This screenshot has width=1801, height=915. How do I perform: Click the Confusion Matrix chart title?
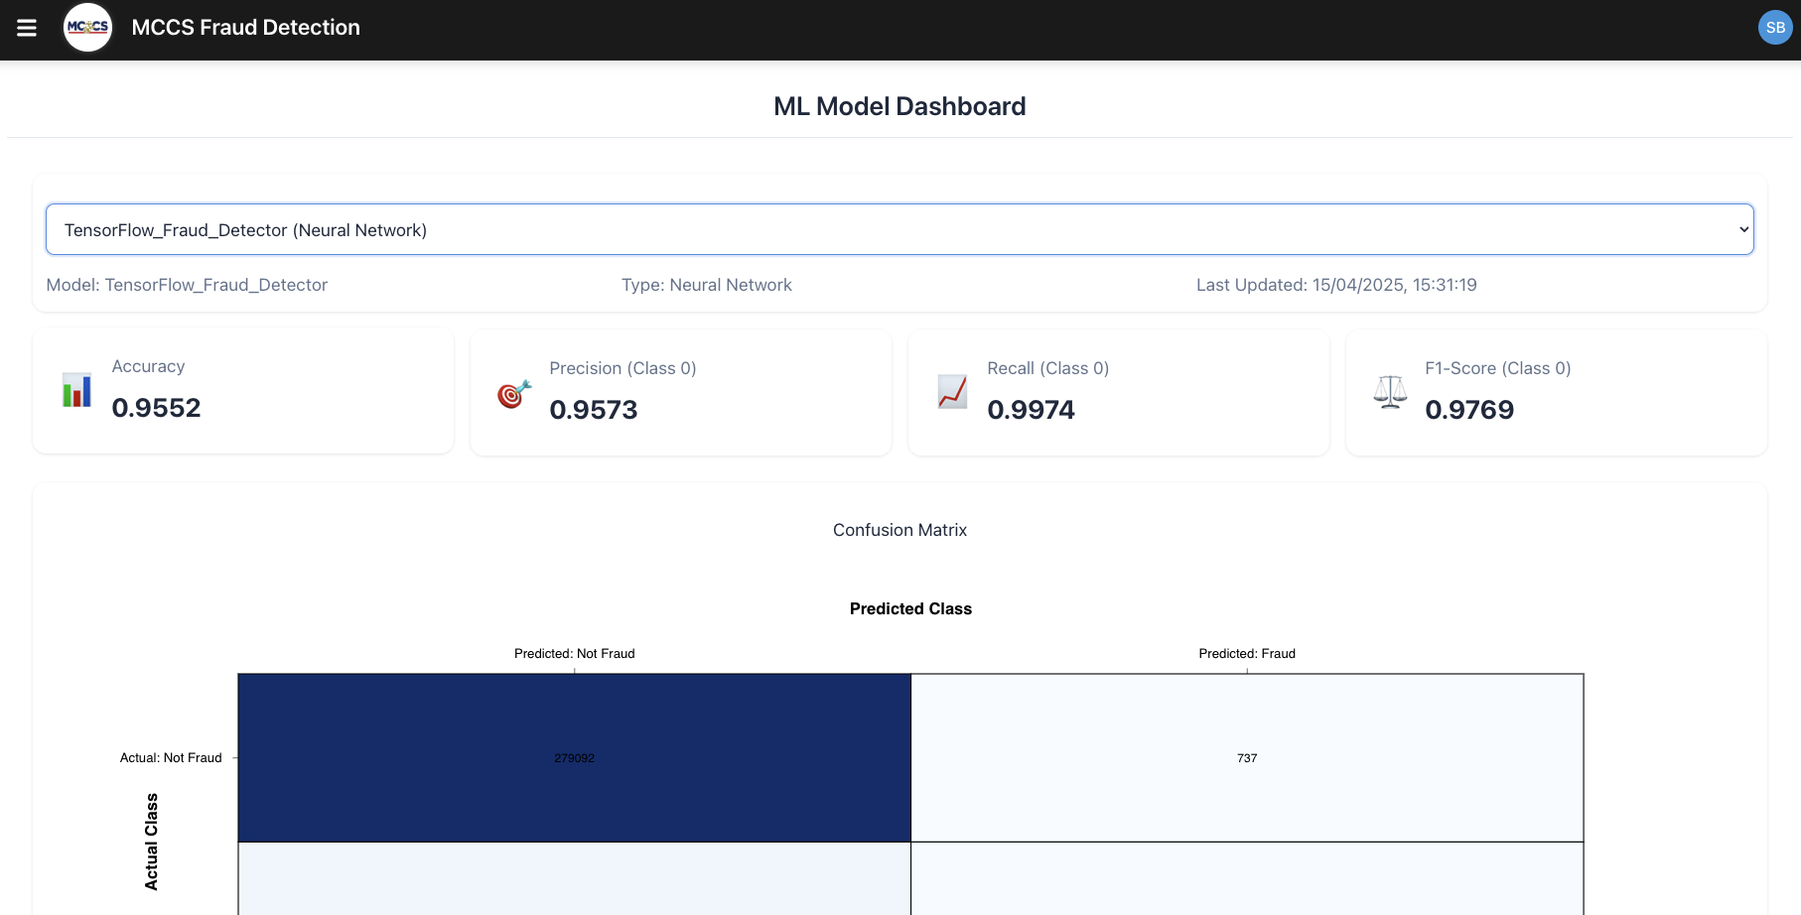(900, 530)
